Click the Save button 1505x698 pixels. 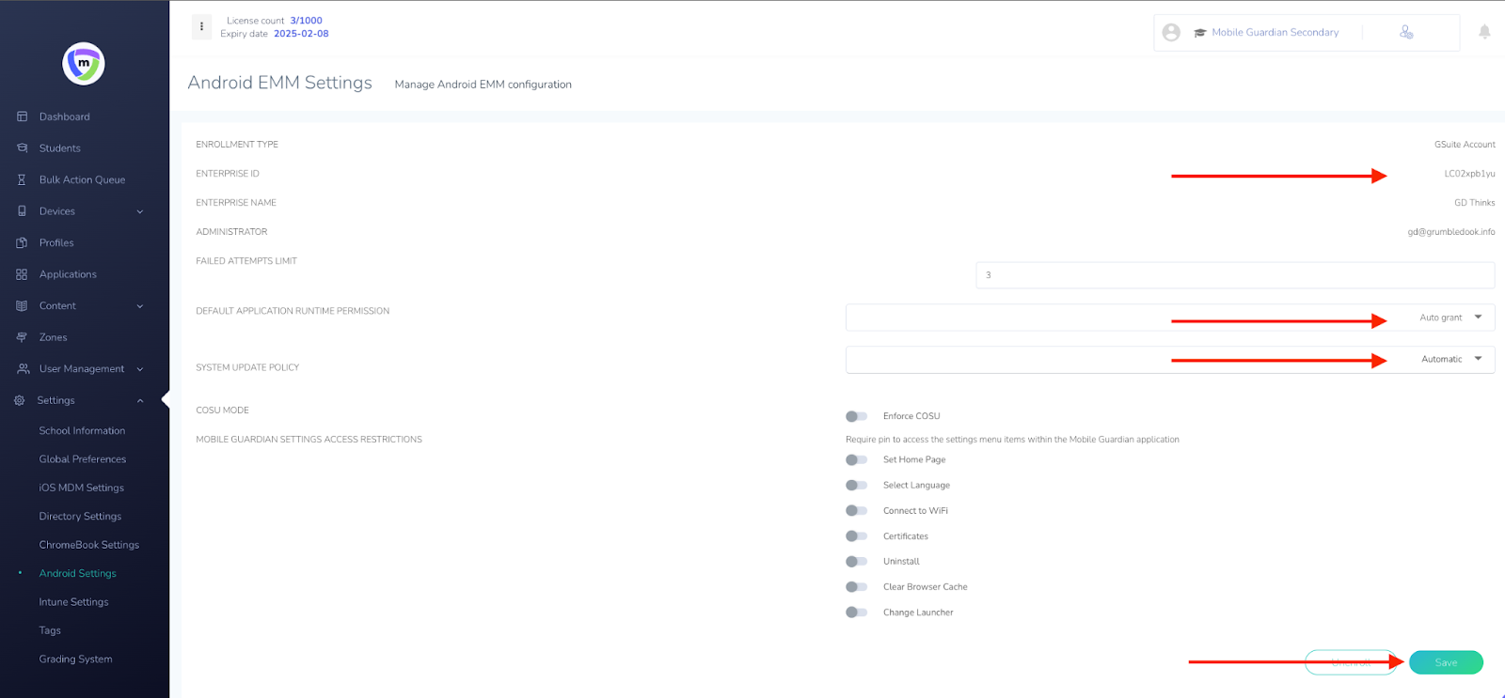pyautogui.click(x=1446, y=662)
